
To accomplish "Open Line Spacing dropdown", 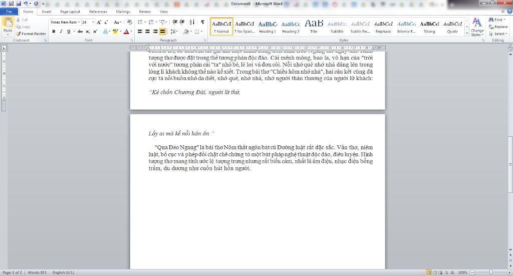I will [174, 32].
